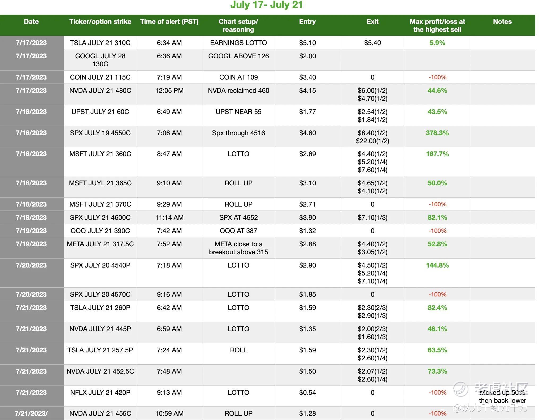Click the "Time of alert (PST)" header
Viewport: 539px width, 420px height.
169,22
